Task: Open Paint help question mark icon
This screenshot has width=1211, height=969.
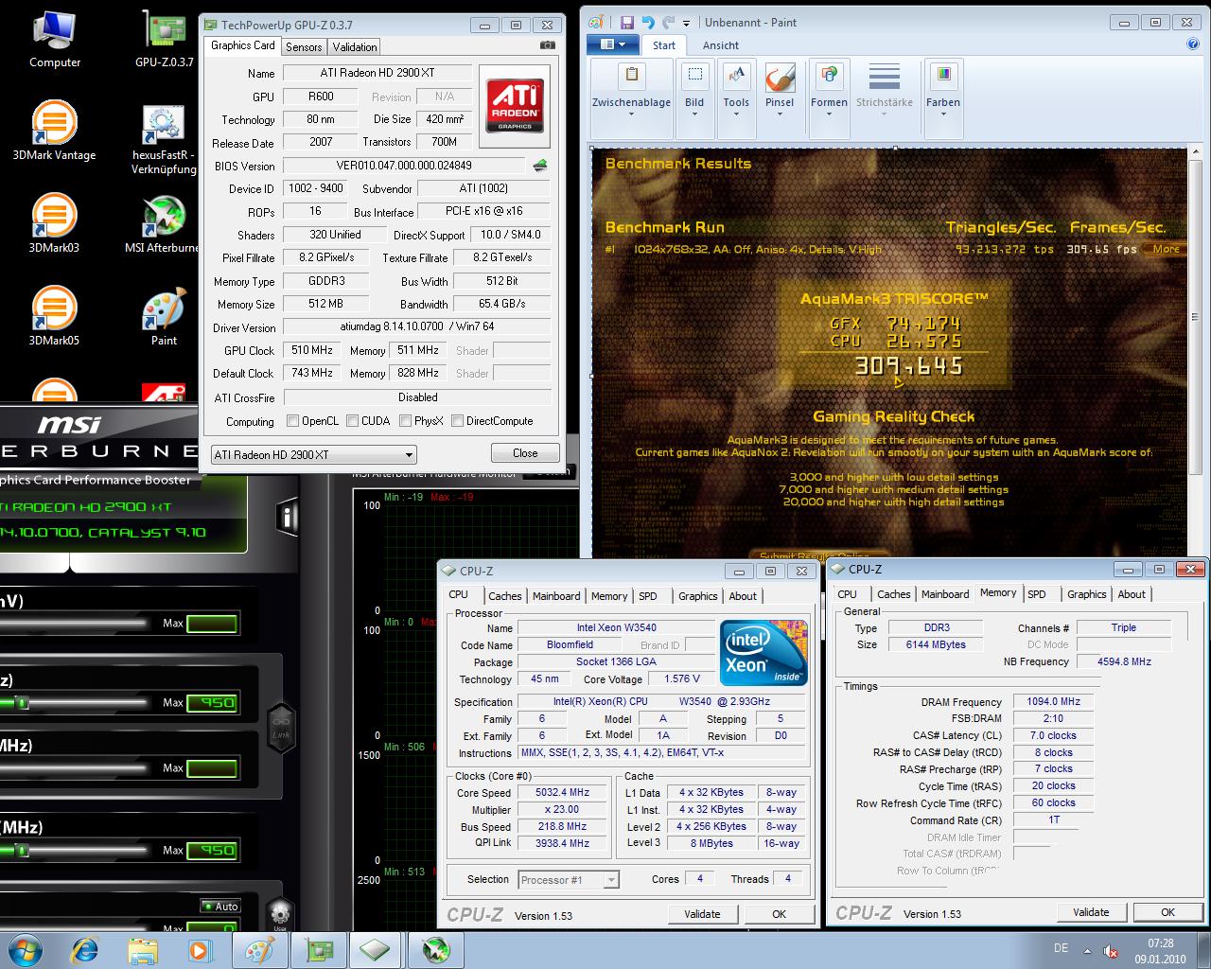Action: coord(1192,44)
